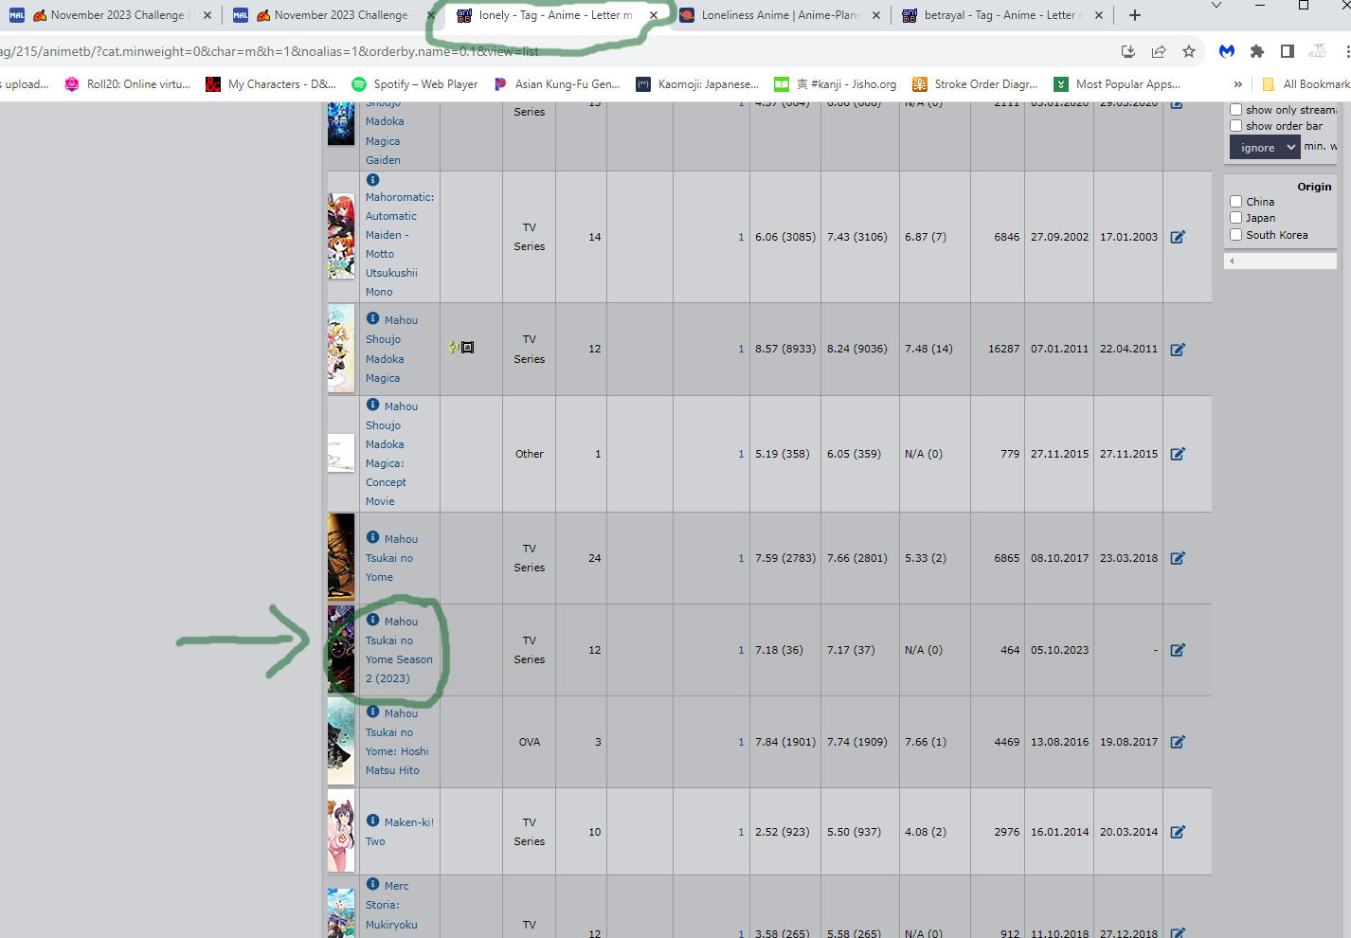Expand the hidden bookmarks overflow chevron
This screenshot has height=938, width=1351.
(x=1237, y=84)
